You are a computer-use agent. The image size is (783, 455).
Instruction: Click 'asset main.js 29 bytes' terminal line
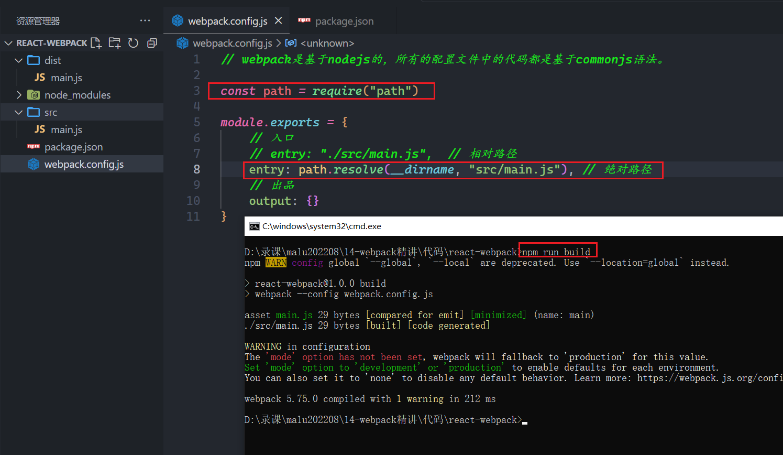pos(419,315)
